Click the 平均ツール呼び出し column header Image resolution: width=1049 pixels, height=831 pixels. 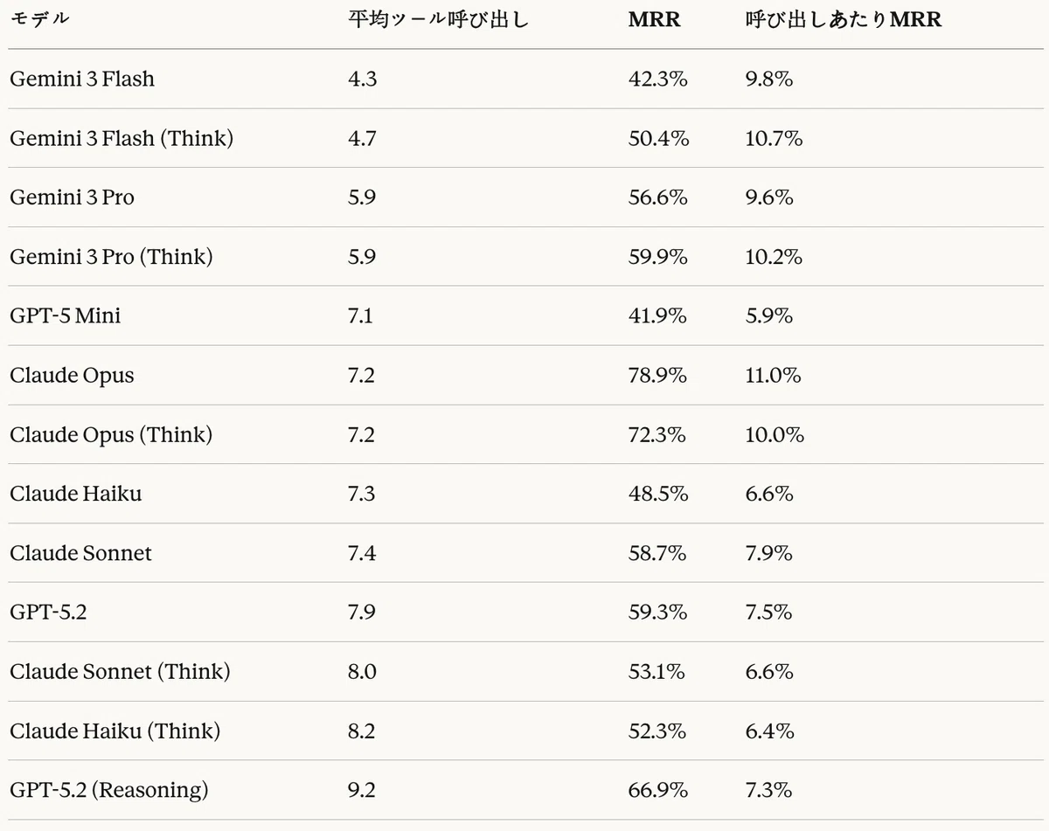click(438, 19)
